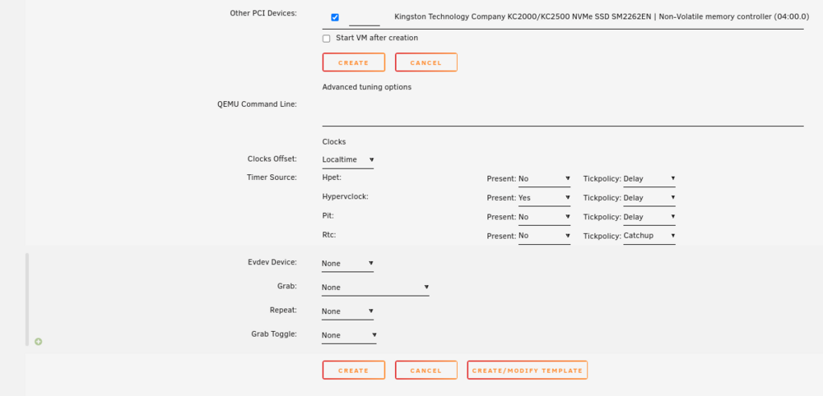Viewport: 823px width, 396px height.
Task: Open the Hypervclock Present dropdown
Action: [544, 198]
